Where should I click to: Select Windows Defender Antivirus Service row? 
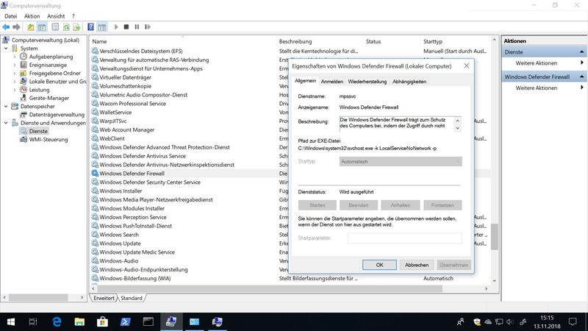tap(143, 156)
